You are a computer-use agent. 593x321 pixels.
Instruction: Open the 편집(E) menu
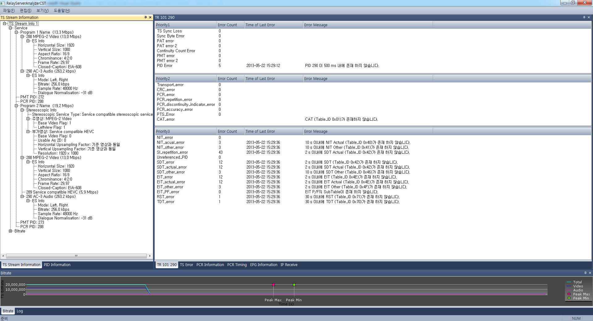26,10
